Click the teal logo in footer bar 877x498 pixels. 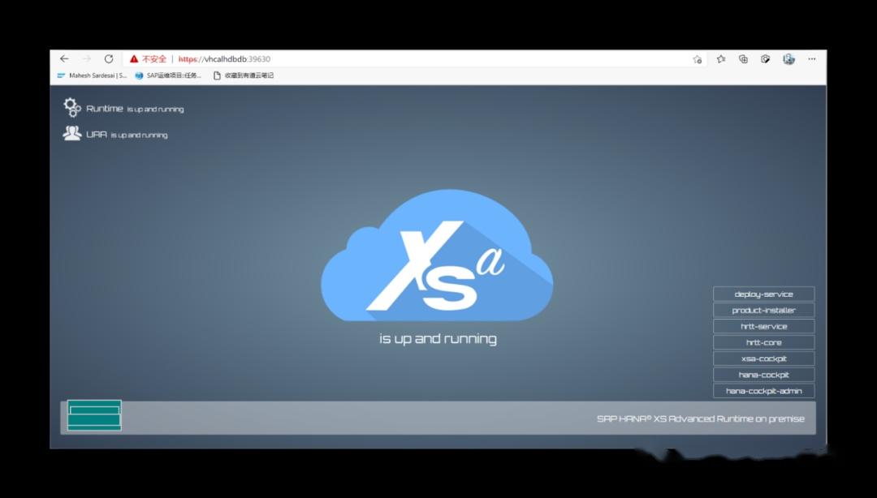click(x=94, y=415)
